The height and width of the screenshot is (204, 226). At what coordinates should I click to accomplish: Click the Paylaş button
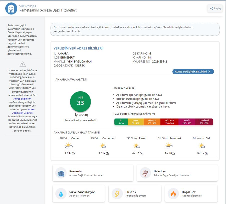[x=215, y=8]
